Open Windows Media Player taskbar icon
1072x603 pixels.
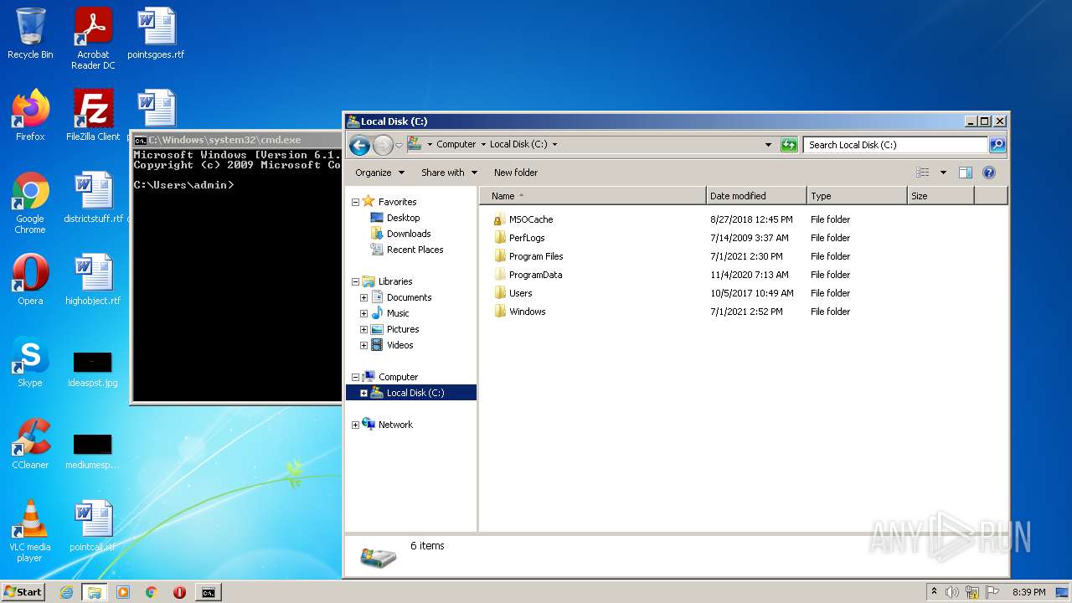point(123,592)
